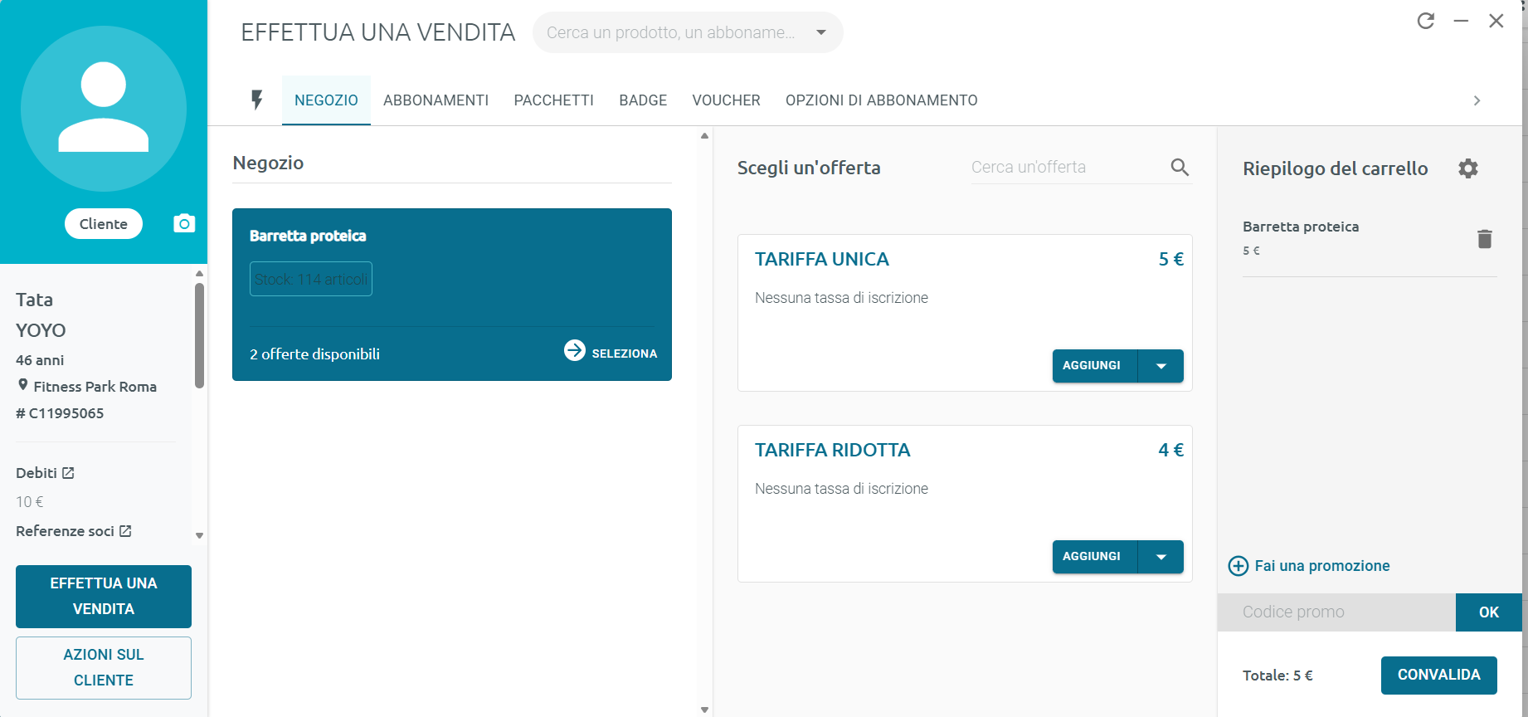The width and height of the screenshot is (1528, 717).
Task: Click the Cliente badge button
Action: click(x=104, y=224)
